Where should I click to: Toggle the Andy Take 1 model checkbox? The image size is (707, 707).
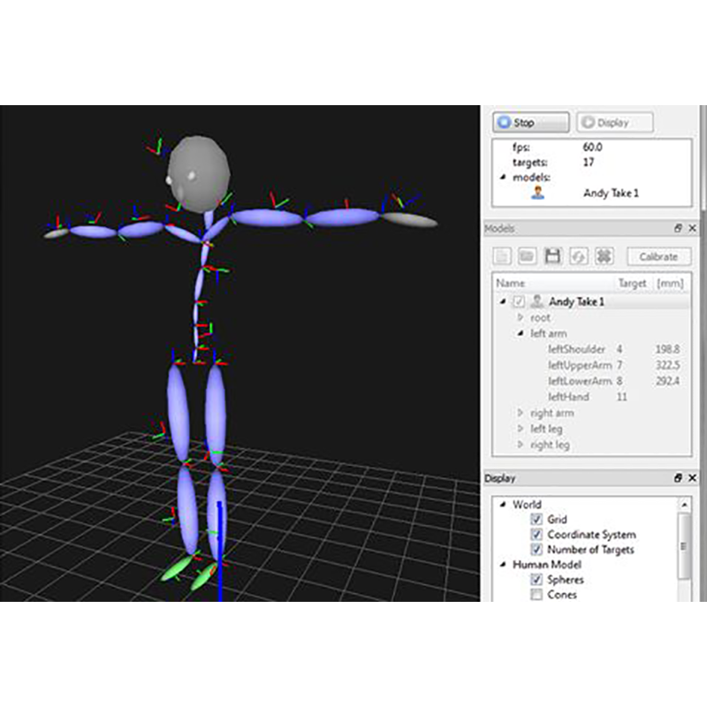pyautogui.click(x=519, y=301)
